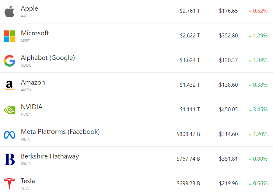The height and width of the screenshot is (195, 273).
Task: Open the Microsoft company name link
Action: (x=35, y=33)
